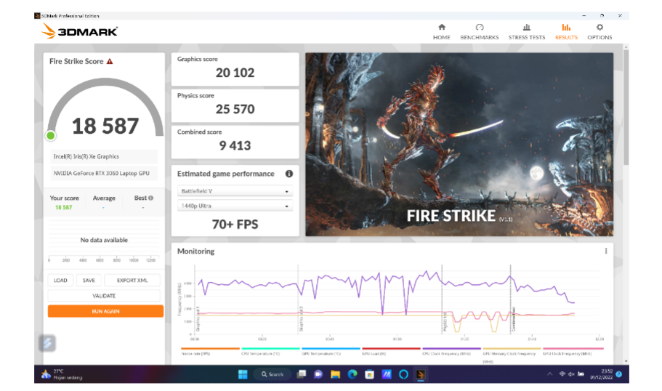
Task: Click the Intel(R) Iris(R) Xe Graphics entry
Action: (x=104, y=156)
